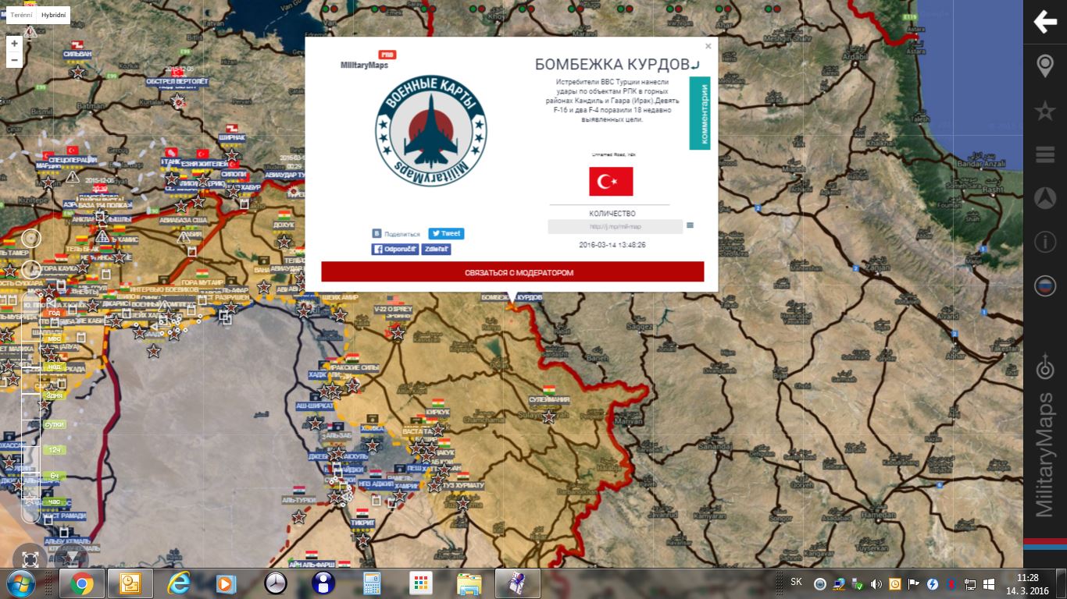
Task: Open Calculator from the taskbar
Action: tap(372, 583)
